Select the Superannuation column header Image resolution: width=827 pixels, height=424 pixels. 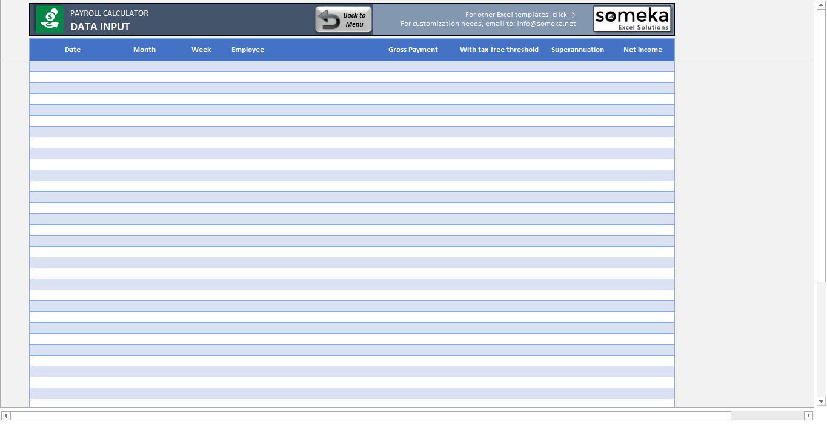[577, 50]
